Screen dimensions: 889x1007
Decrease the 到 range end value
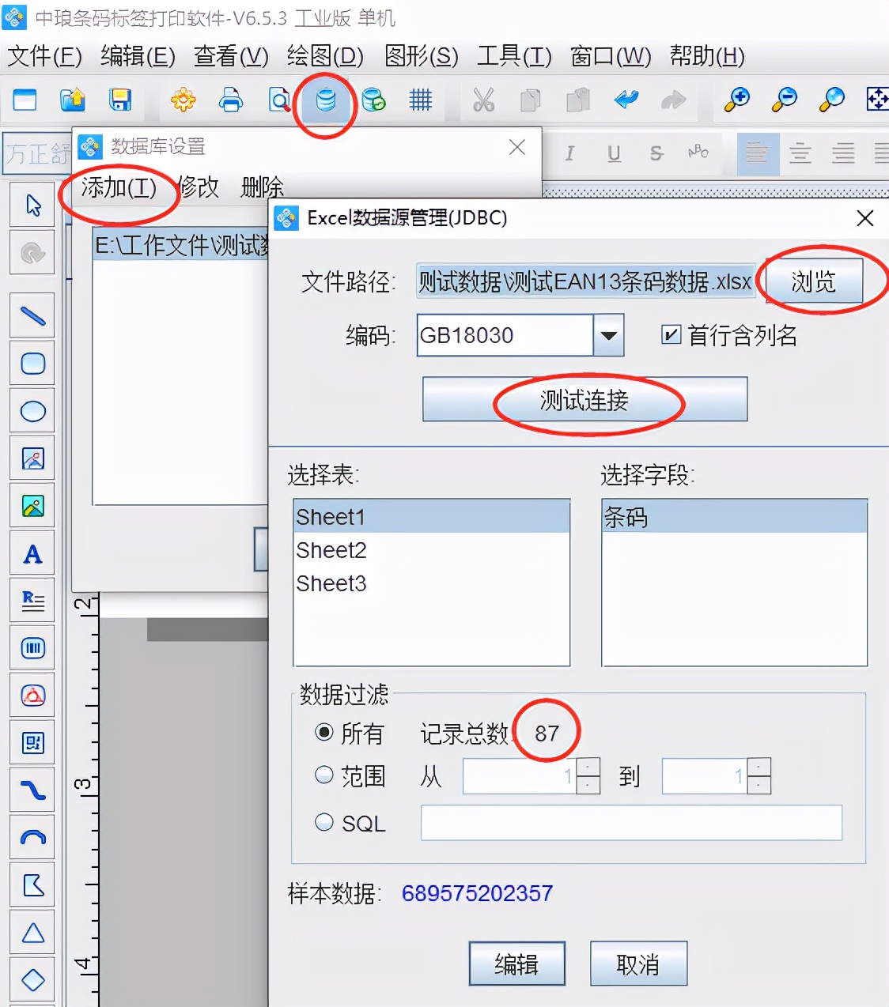point(759,785)
